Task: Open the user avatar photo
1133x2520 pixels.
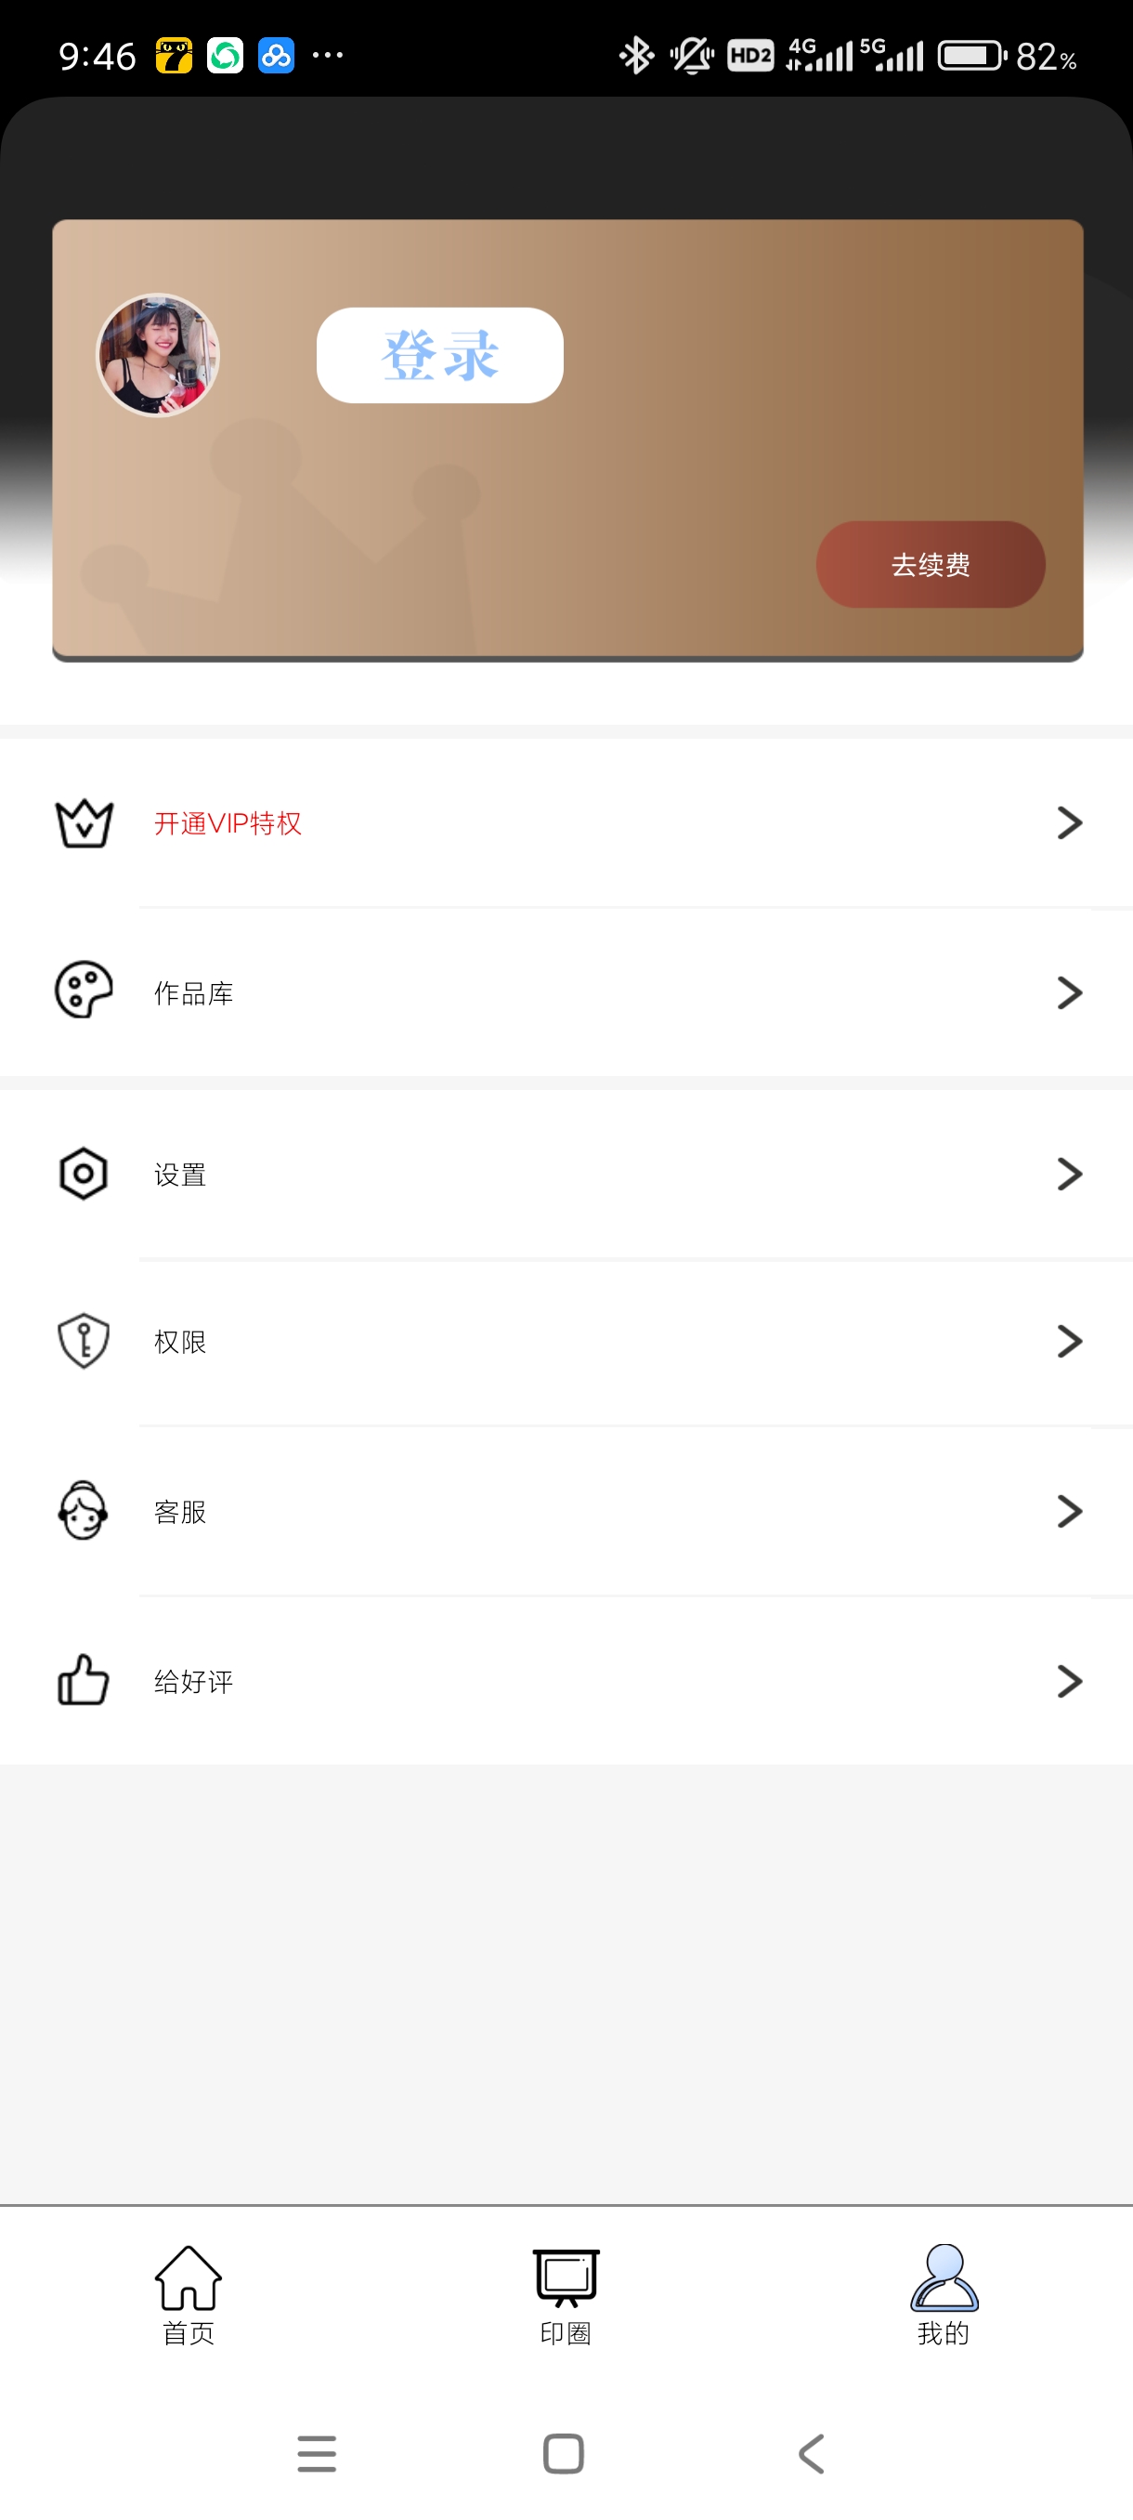Action: [157, 355]
